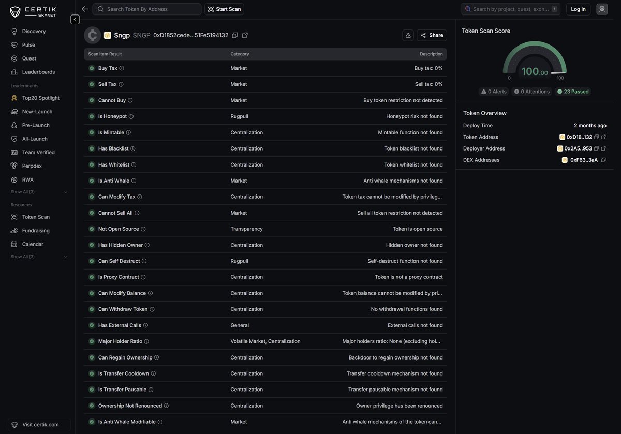This screenshot has height=434, width=621.
Task: Focus the Search Token By Address field
Action: pyautogui.click(x=147, y=9)
